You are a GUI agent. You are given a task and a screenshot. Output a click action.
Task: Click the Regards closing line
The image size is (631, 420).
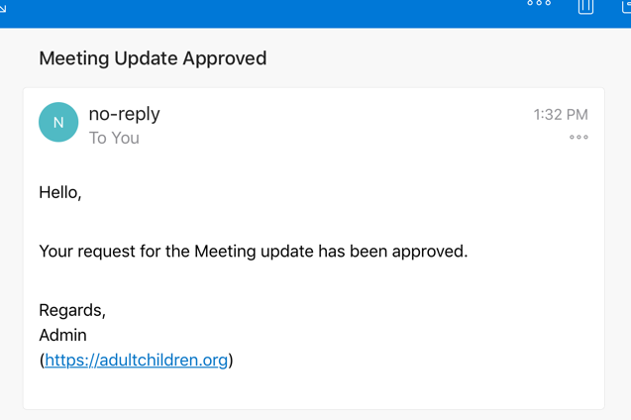72,311
